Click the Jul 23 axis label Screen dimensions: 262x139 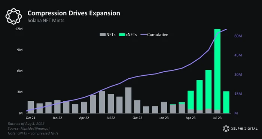point(217,118)
